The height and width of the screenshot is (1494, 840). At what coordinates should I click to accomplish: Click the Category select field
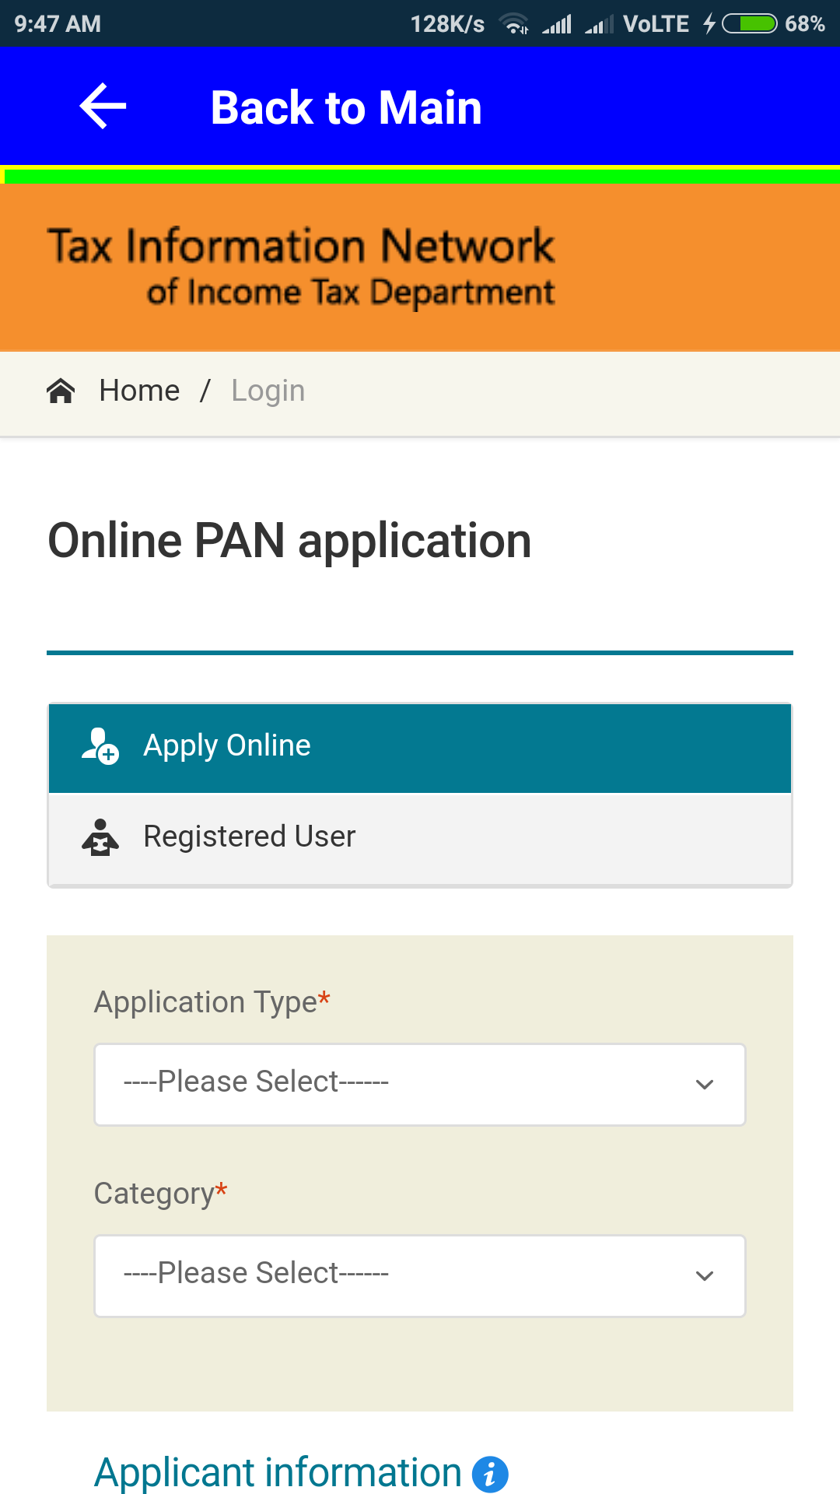(420, 1275)
